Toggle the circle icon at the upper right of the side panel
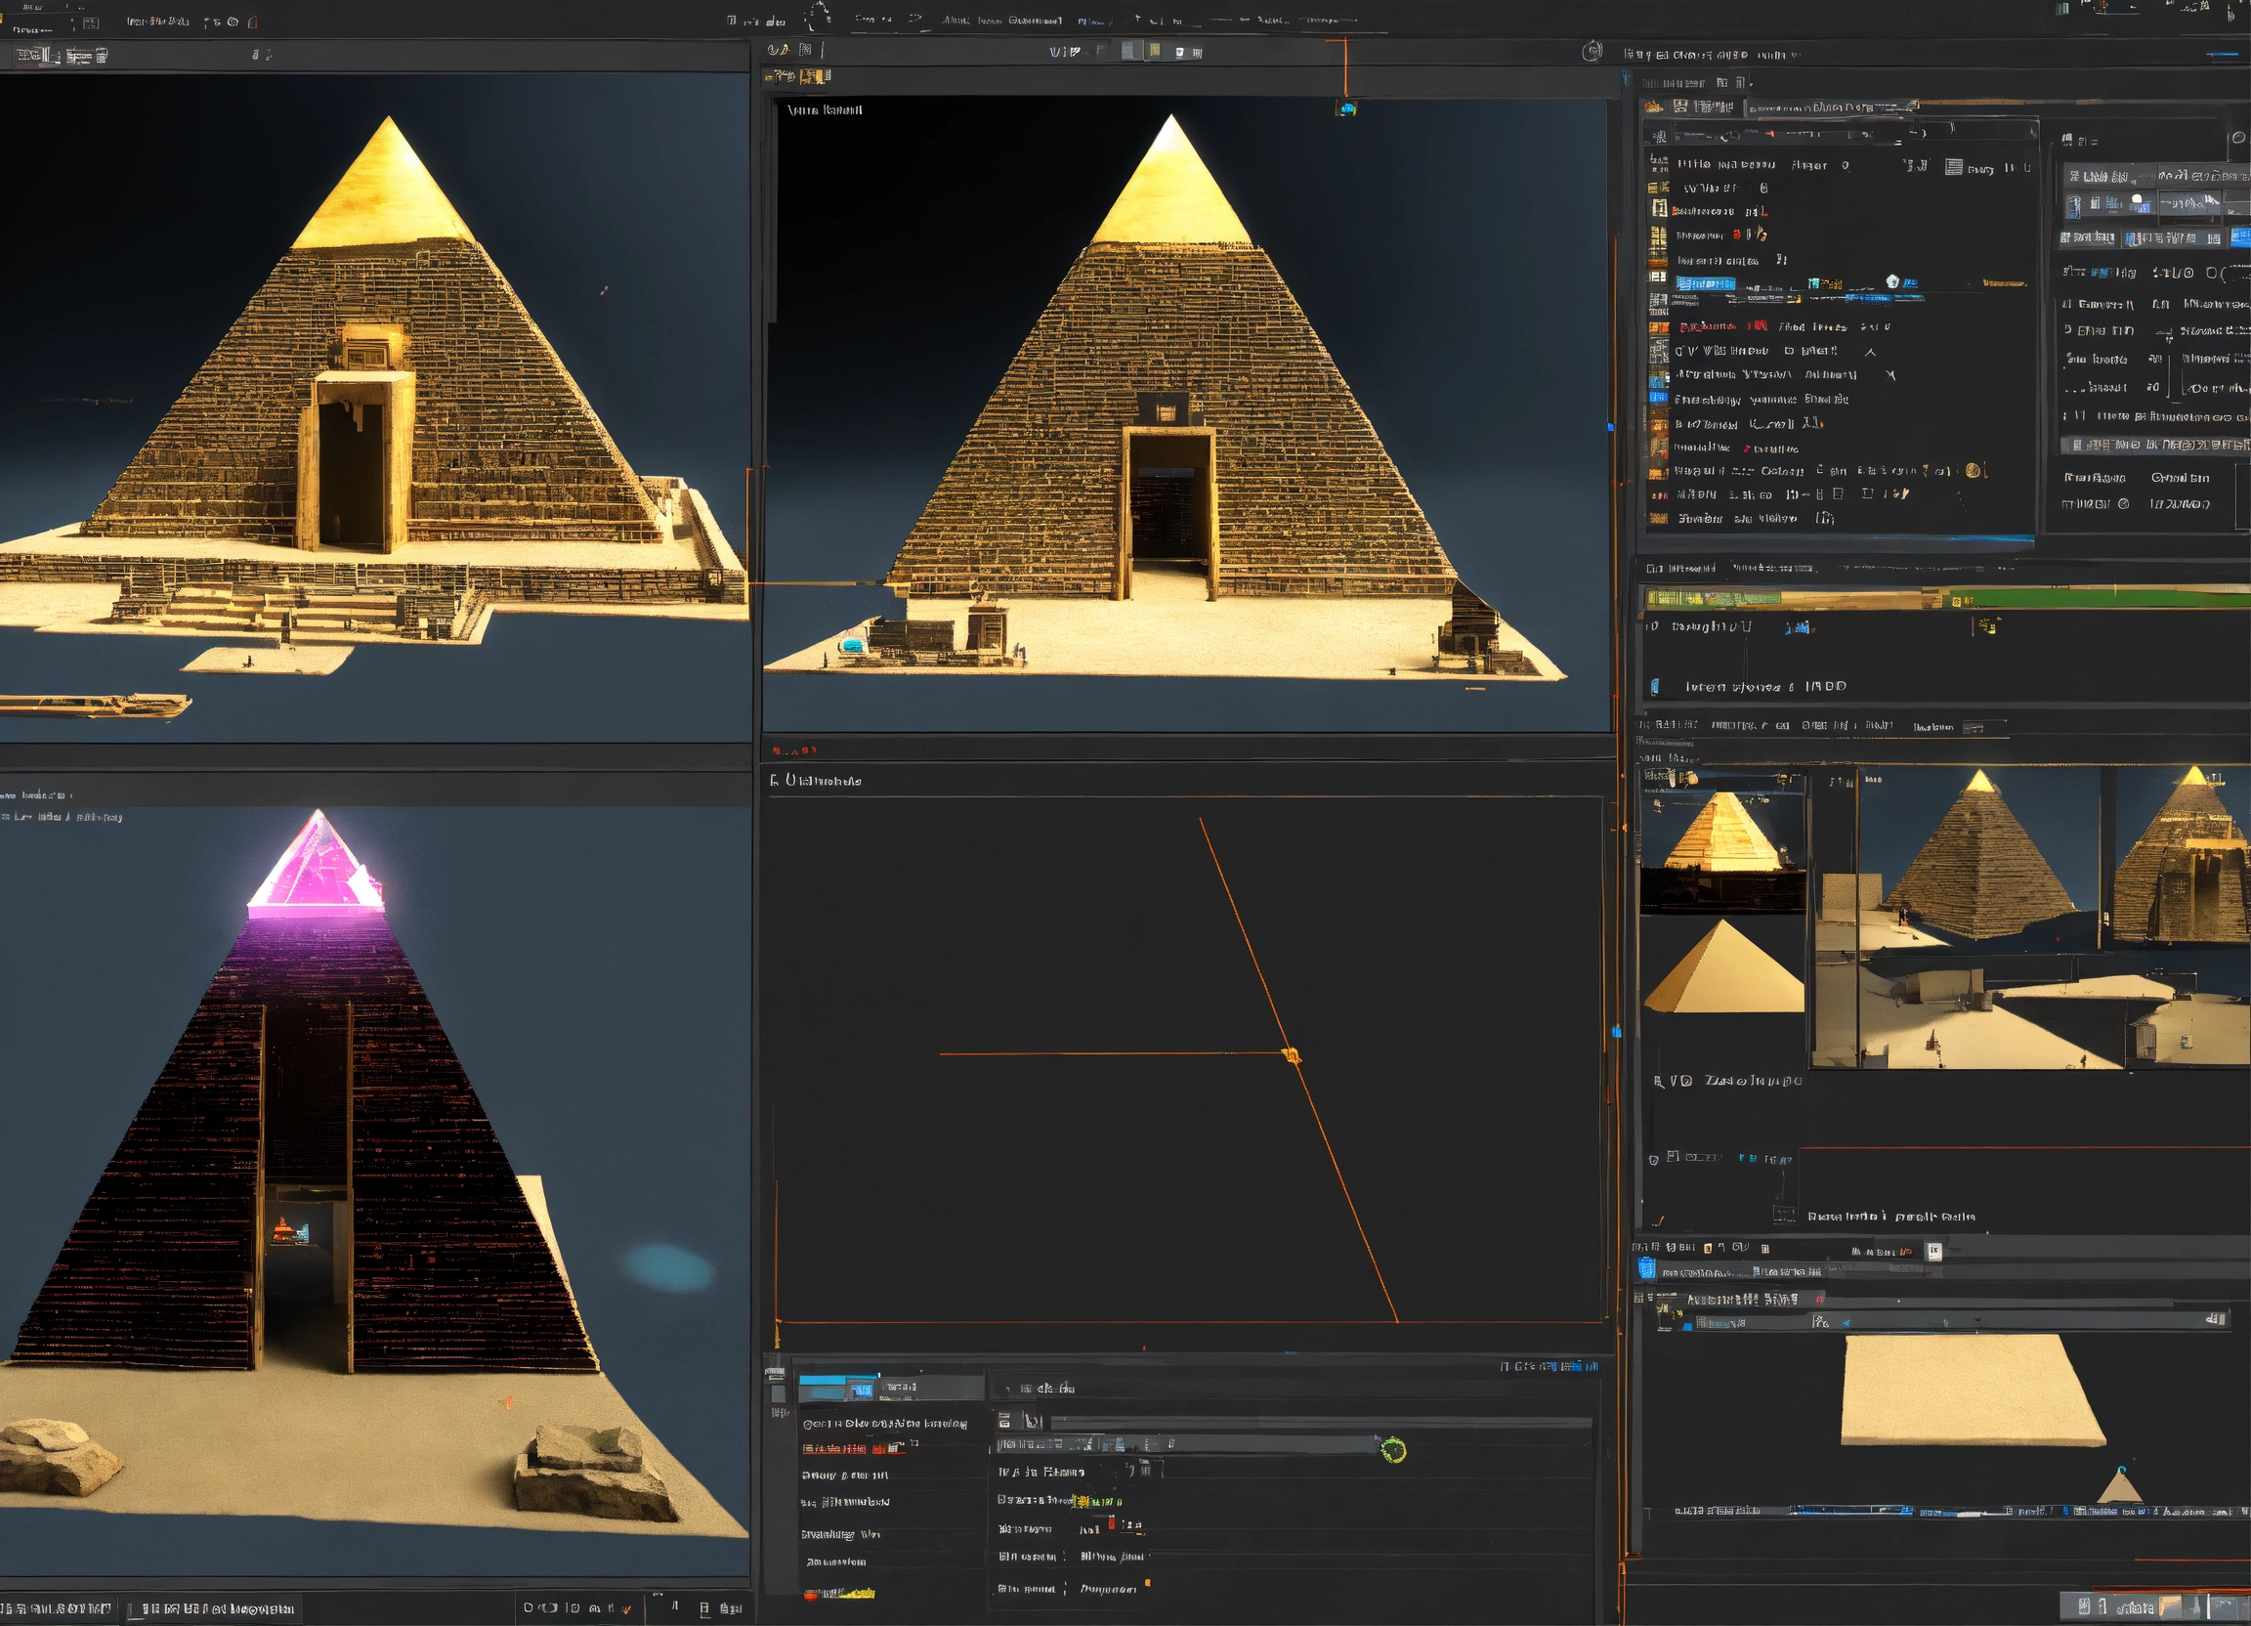Screen dimensions: 2251x1626 (x=2238, y=138)
